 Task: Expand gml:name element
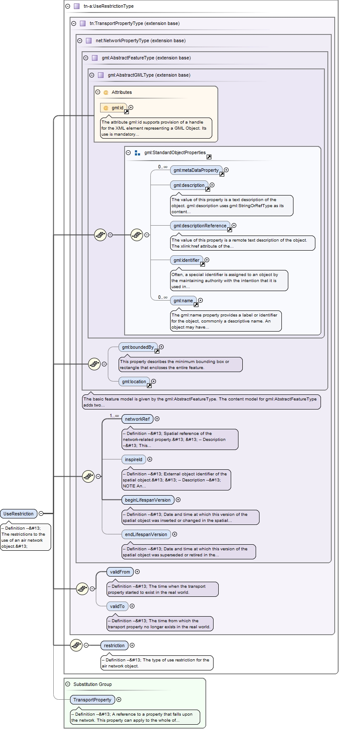tap(201, 301)
